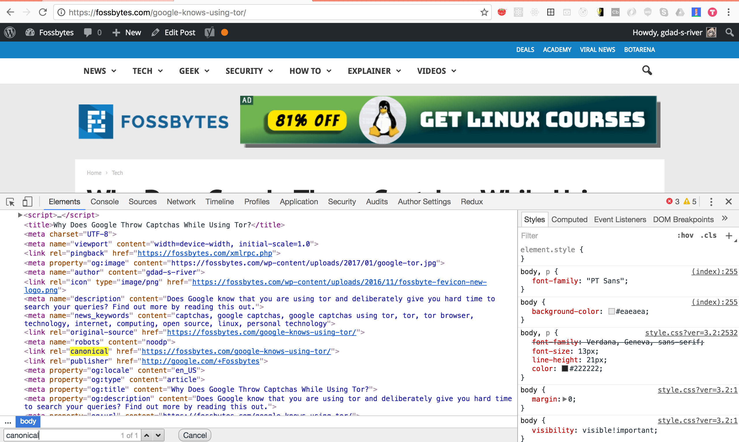The width and height of the screenshot is (739, 442).
Task: Switch to the Audits tab
Action: point(377,202)
